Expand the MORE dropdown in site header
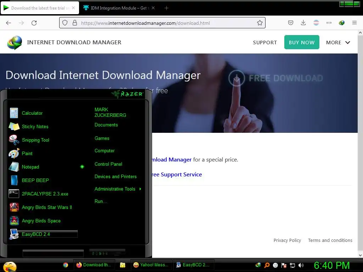The image size is (363, 272). (x=338, y=42)
